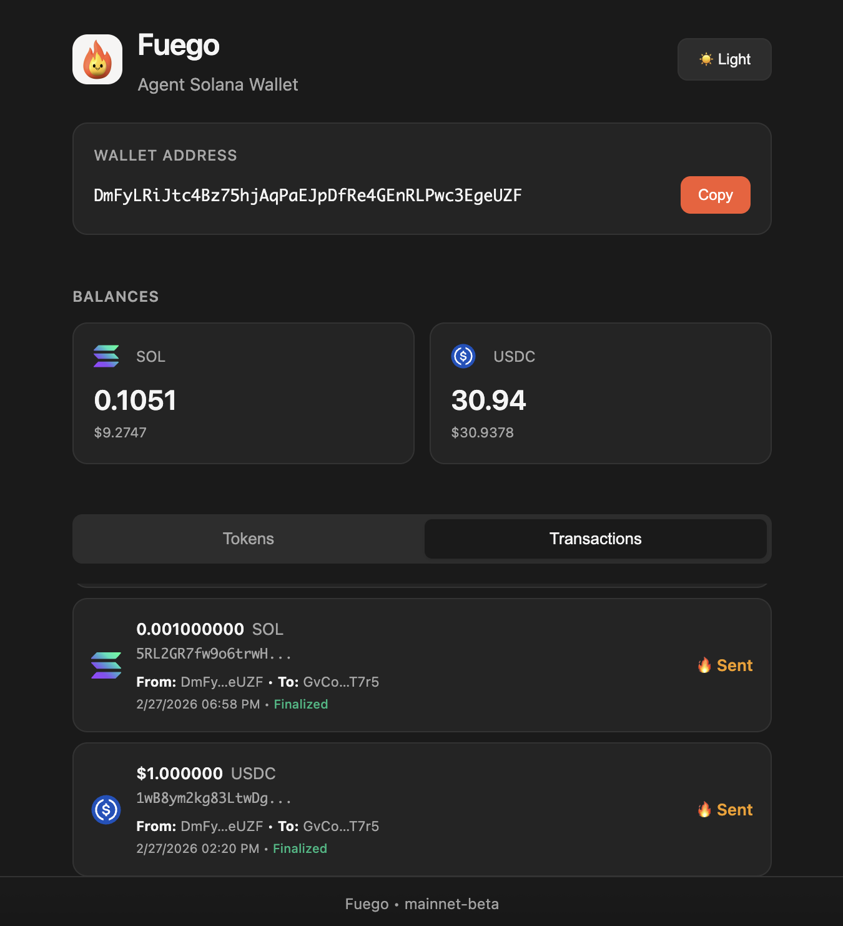Click the SOL icon on 0.001 SOL transaction
Screen dimensions: 843x926
tap(106, 665)
